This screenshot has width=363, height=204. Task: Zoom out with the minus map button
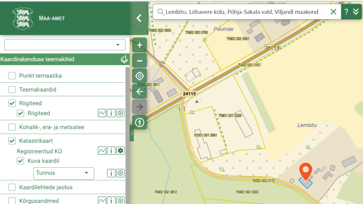point(139,61)
